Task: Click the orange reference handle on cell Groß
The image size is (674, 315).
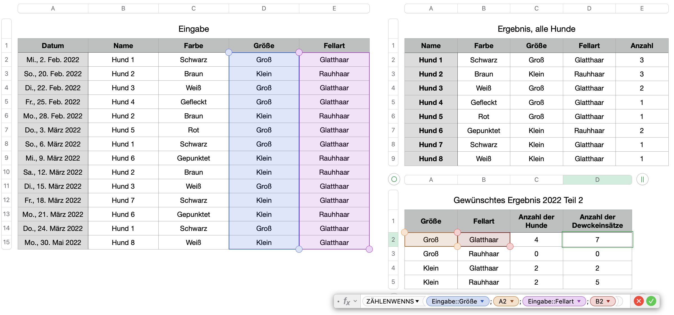Action: 405,232
